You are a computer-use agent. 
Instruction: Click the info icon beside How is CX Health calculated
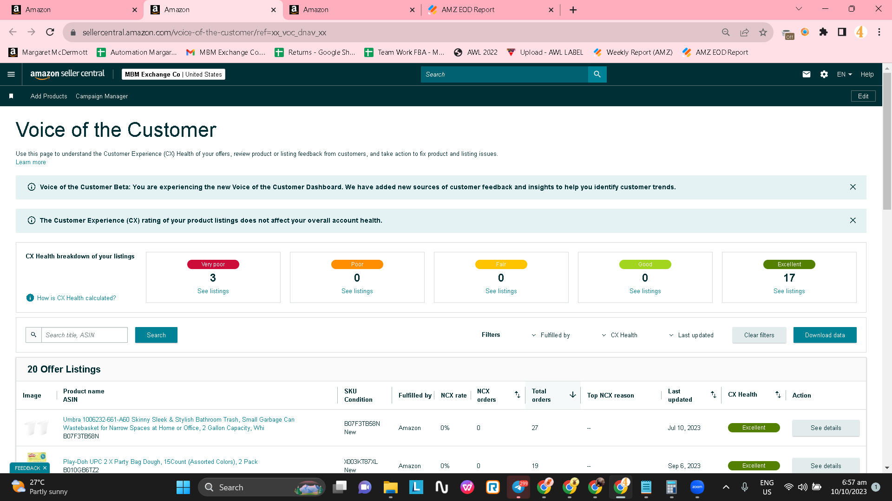click(x=30, y=298)
